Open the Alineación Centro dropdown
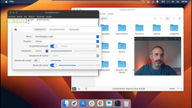The image size is (192, 108). (x=41, y=51)
